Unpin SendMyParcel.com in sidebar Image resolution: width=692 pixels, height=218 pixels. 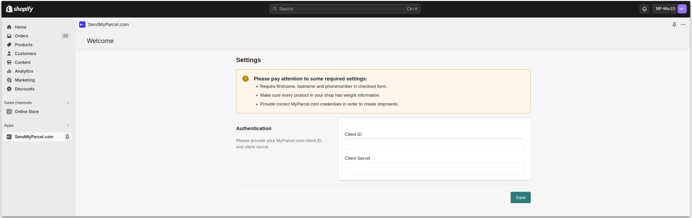(x=67, y=137)
